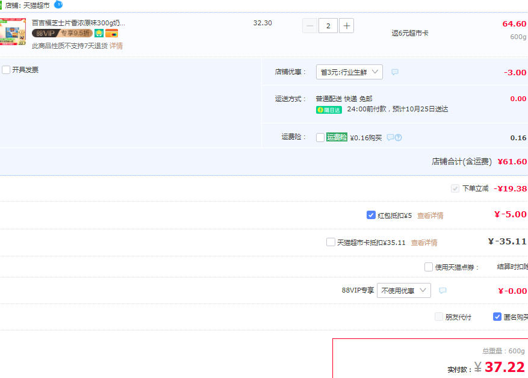Click the 预计10月25日送达 delivery estimate
Viewport: 528px width, 378px height.
(420, 109)
